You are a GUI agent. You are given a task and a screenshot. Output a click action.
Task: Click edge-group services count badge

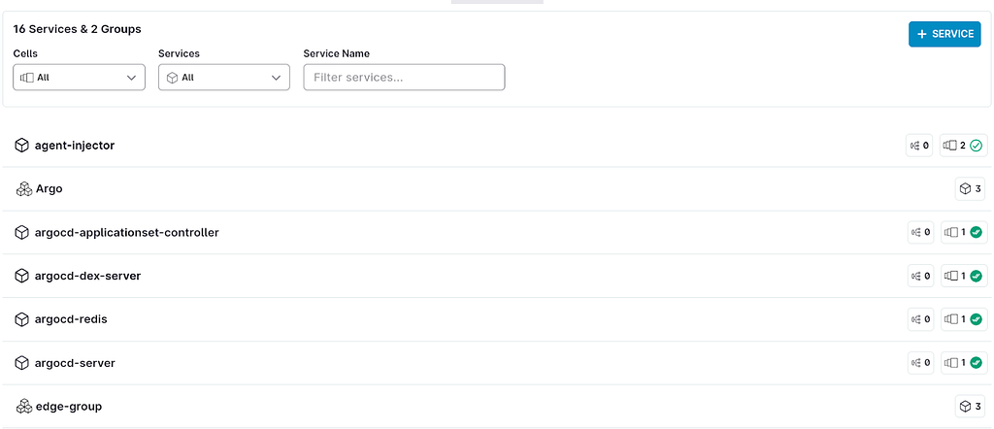pyautogui.click(x=970, y=406)
